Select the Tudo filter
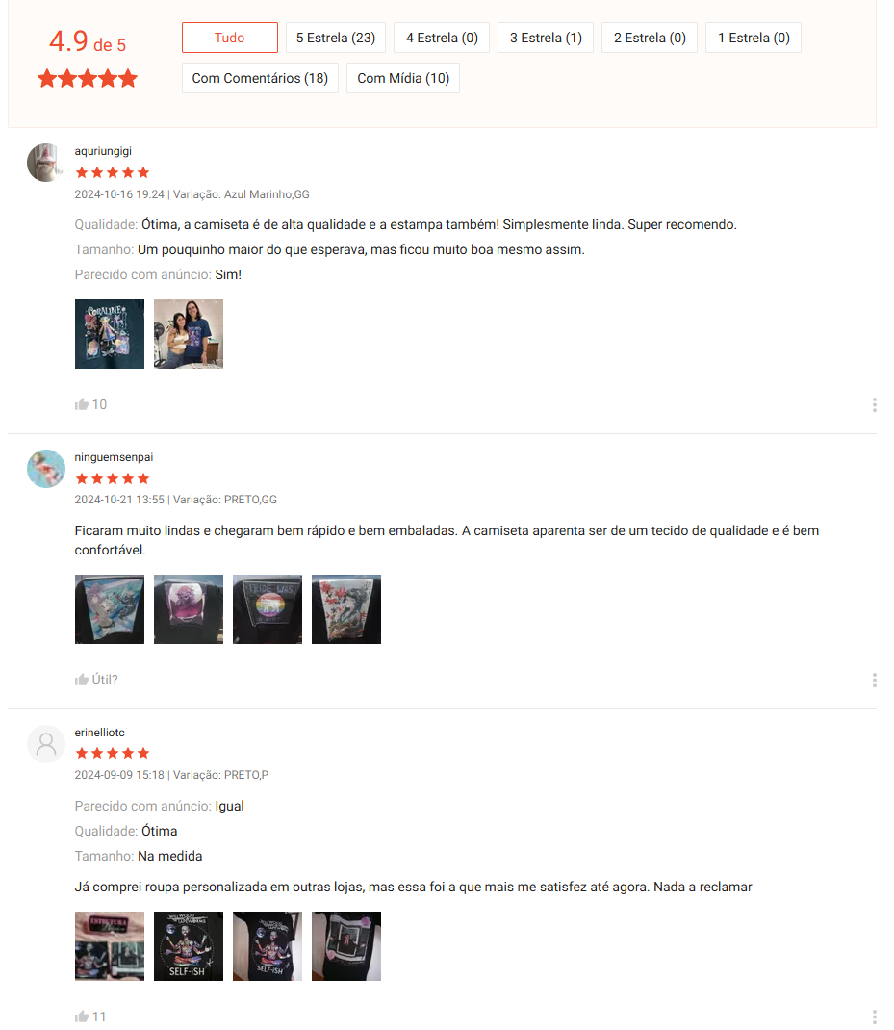This screenshot has height=1030, width=894. [229, 38]
